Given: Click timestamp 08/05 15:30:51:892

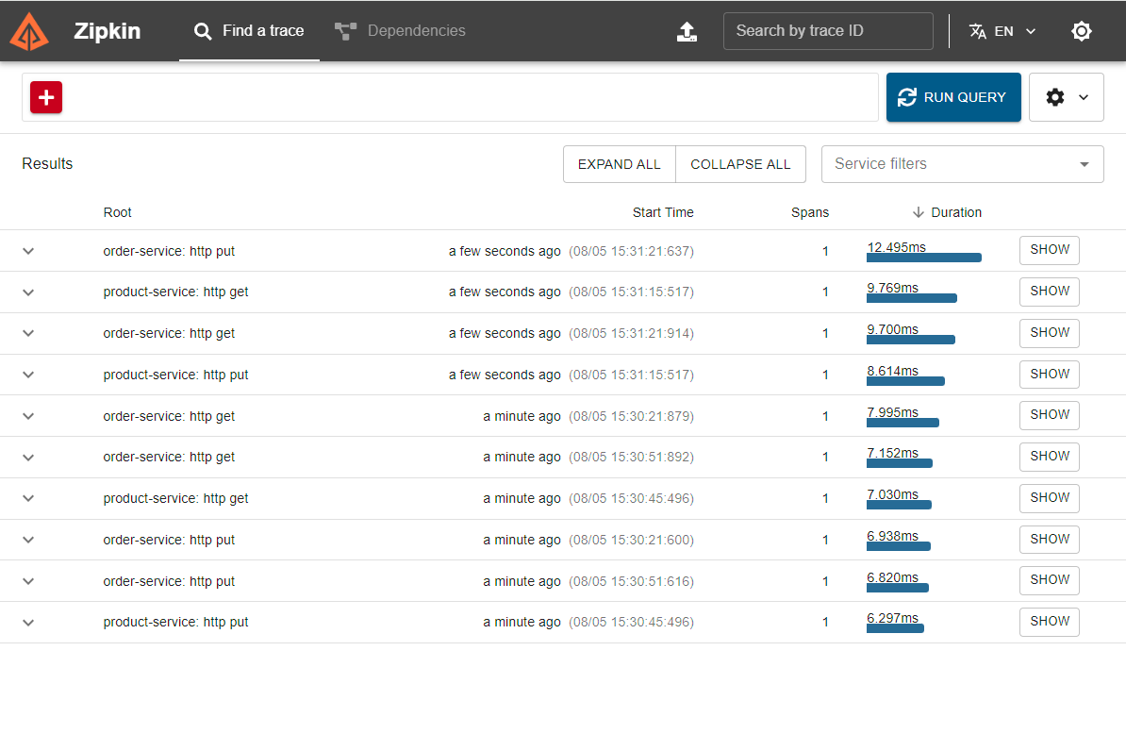Looking at the screenshot, I should coord(631,458).
